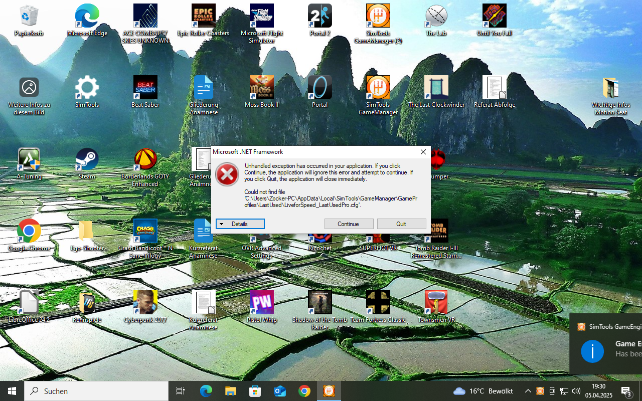Select the Until You Fall shortcut
642x401 pixels.
point(495,21)
